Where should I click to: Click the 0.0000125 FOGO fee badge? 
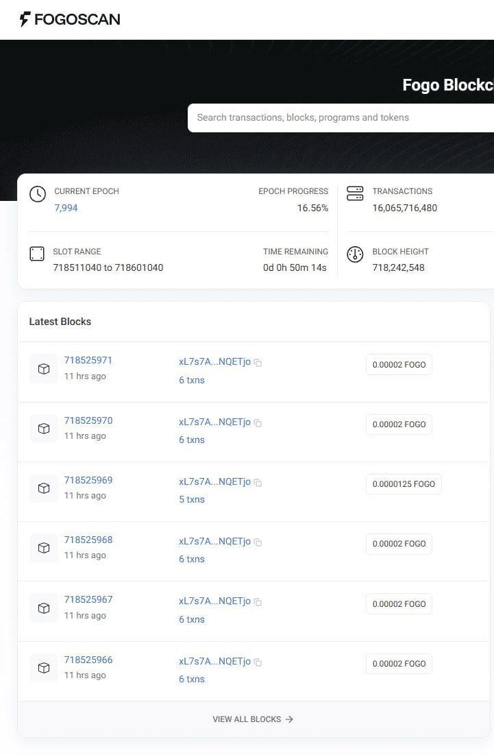(x=404, y=484)
